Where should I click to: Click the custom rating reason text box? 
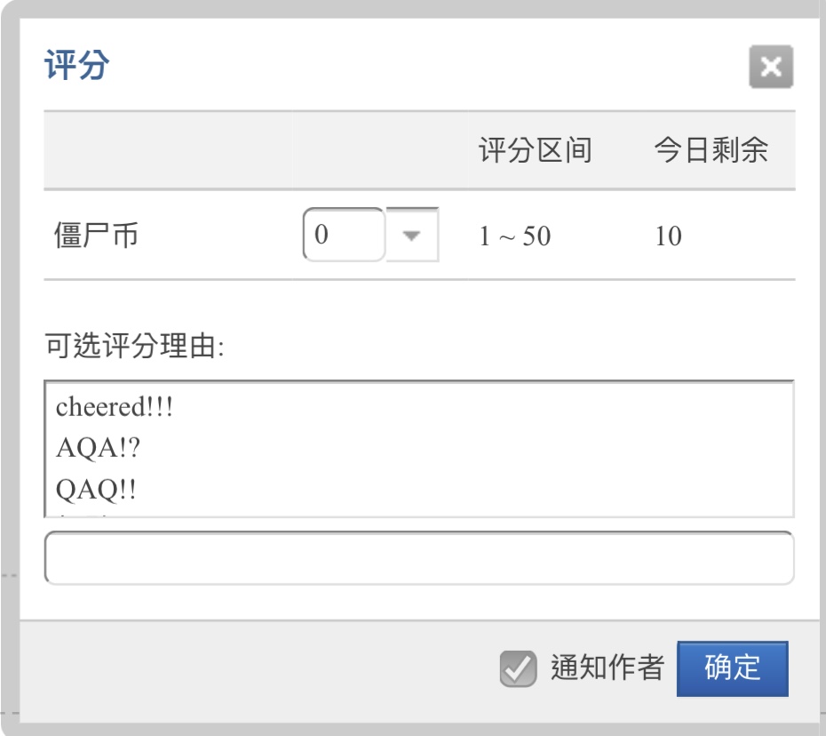(419, 558)
